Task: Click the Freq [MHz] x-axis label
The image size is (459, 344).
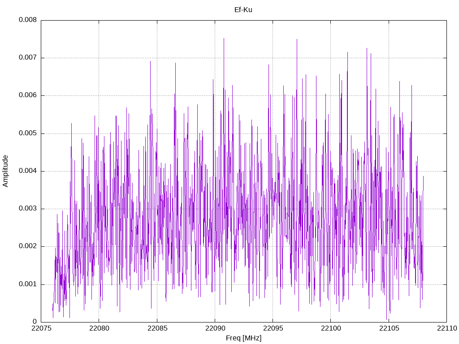Action: tap(243, 338)
